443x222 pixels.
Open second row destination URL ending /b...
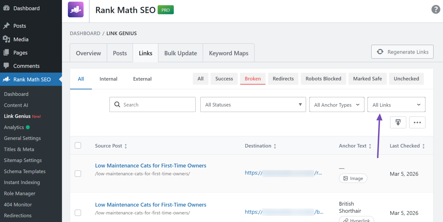pos(284,212)
